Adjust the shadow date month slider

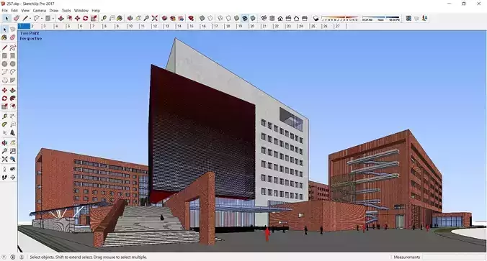point(340,19)
